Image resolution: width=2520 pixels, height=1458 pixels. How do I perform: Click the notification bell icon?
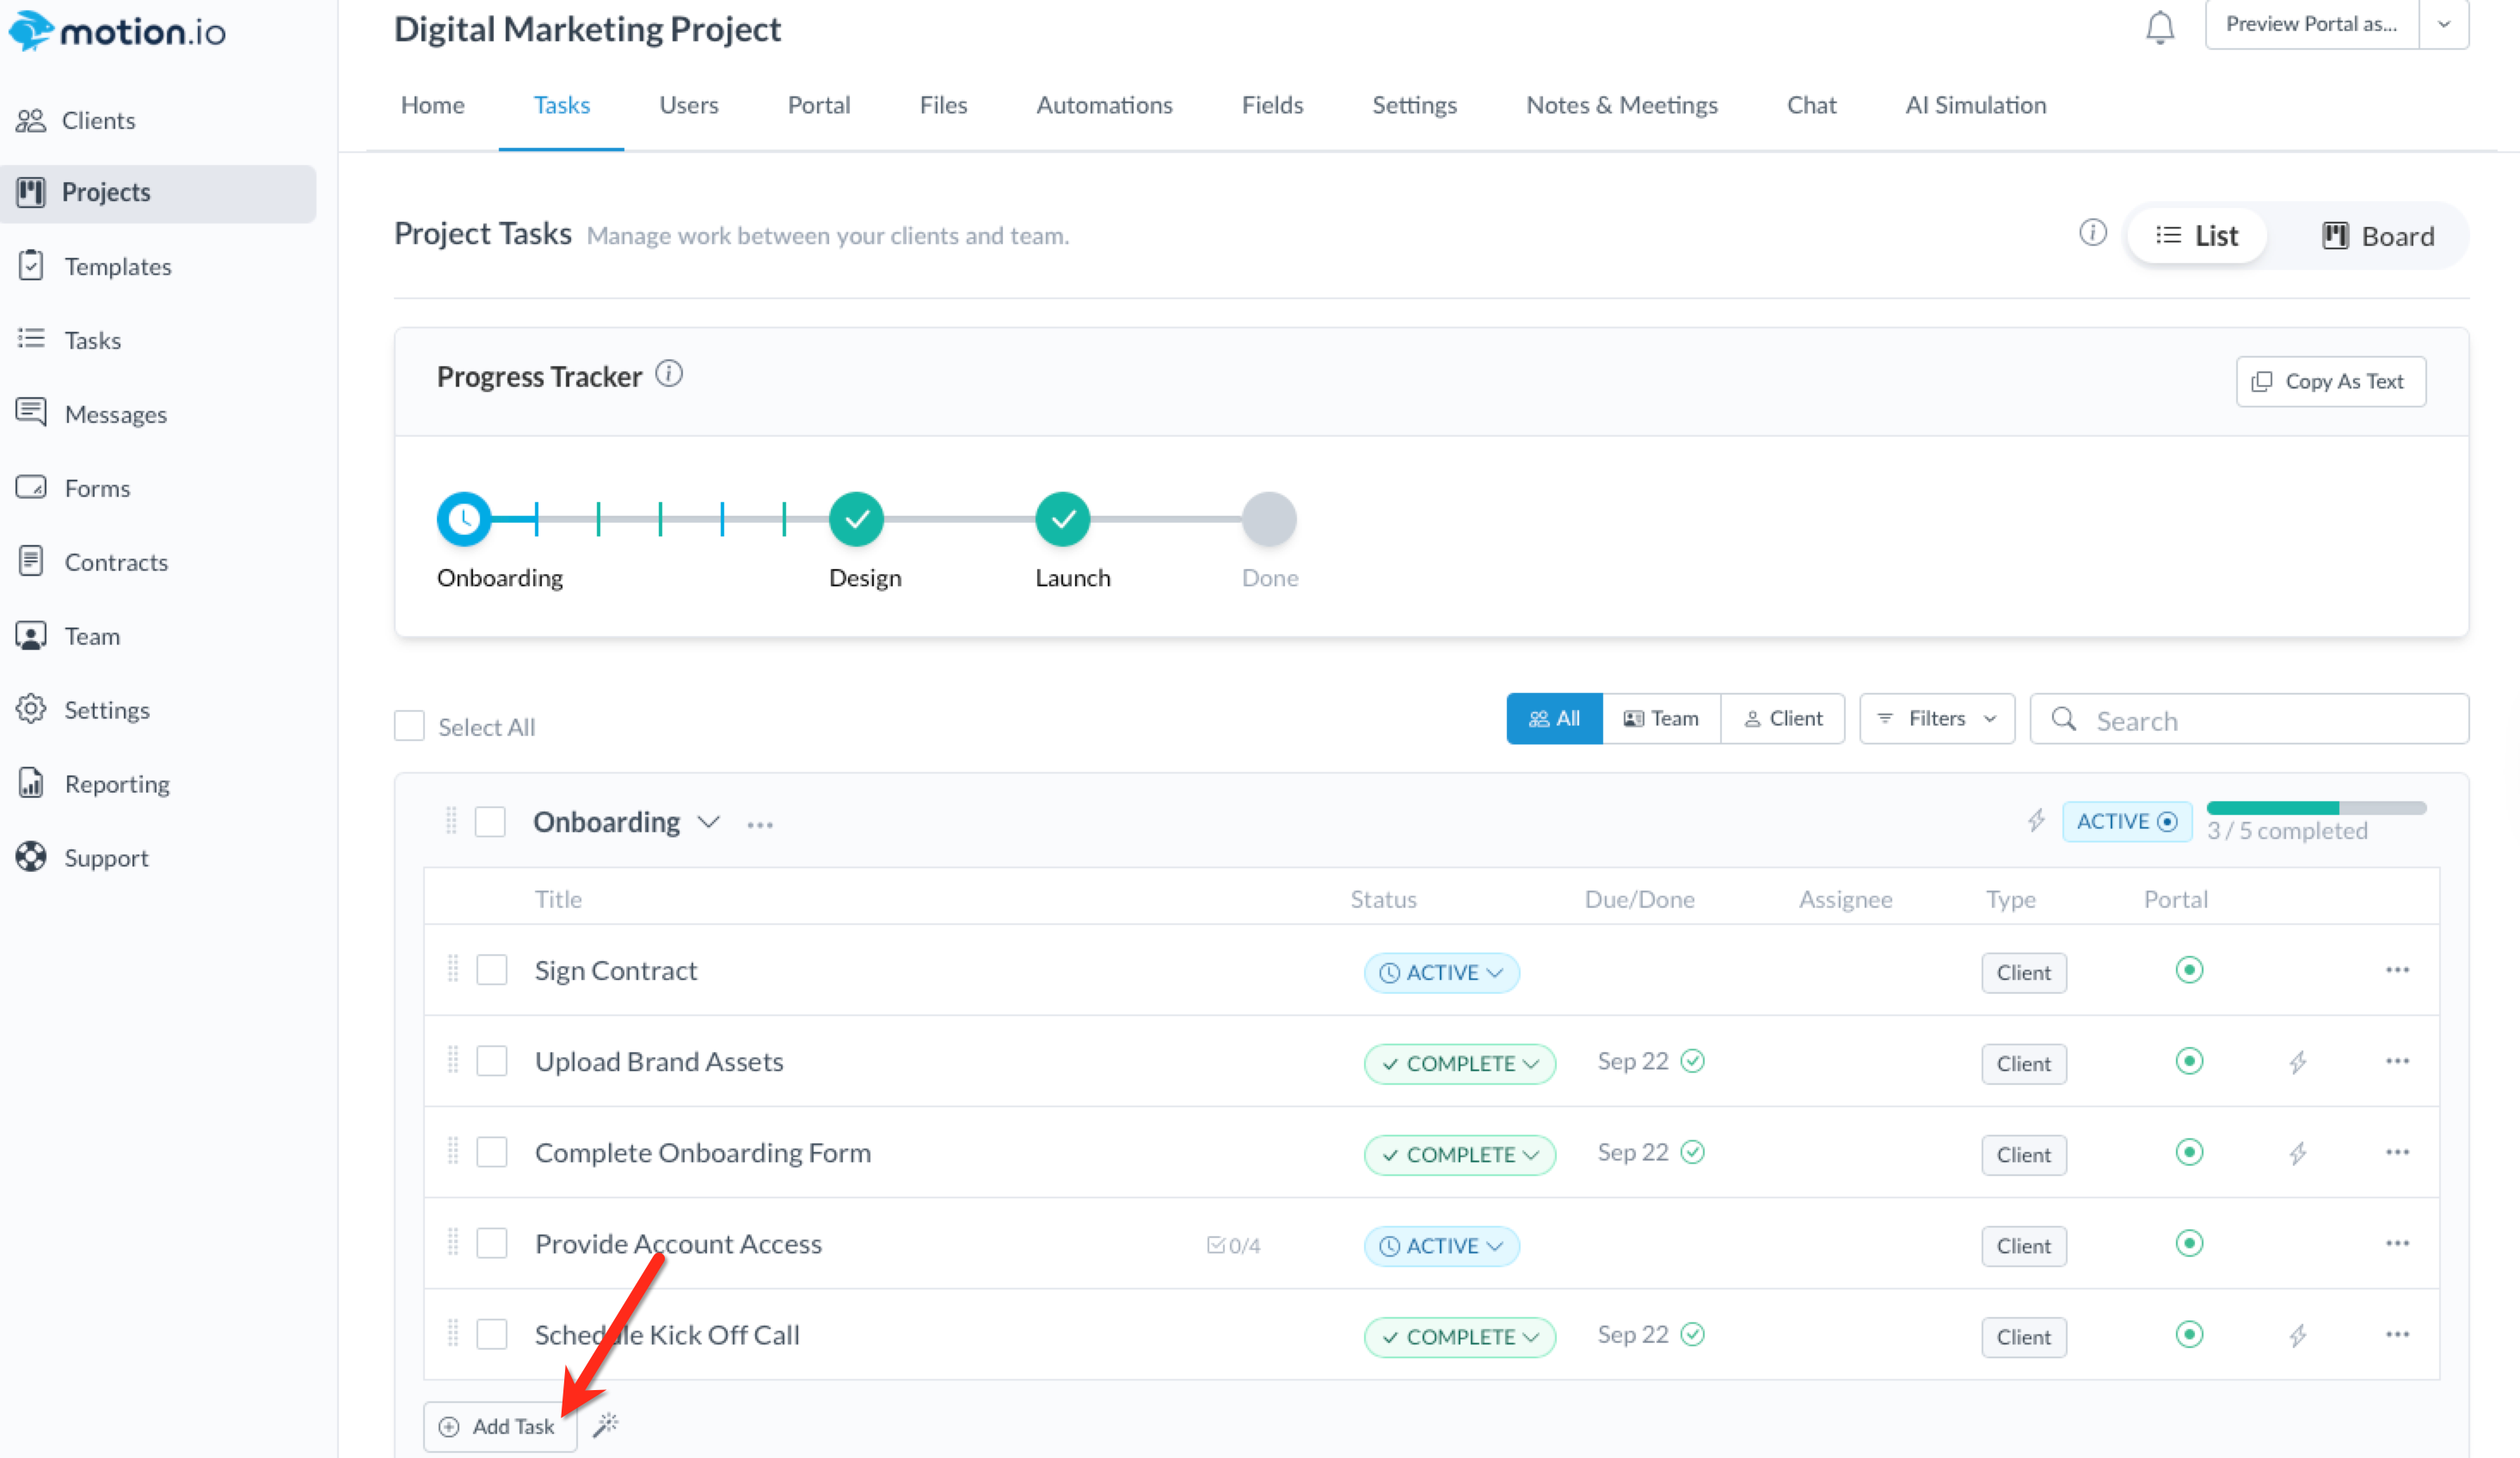tap(2159, 27)
